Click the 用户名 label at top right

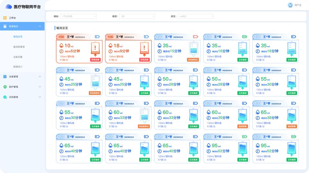click(298, 5)
